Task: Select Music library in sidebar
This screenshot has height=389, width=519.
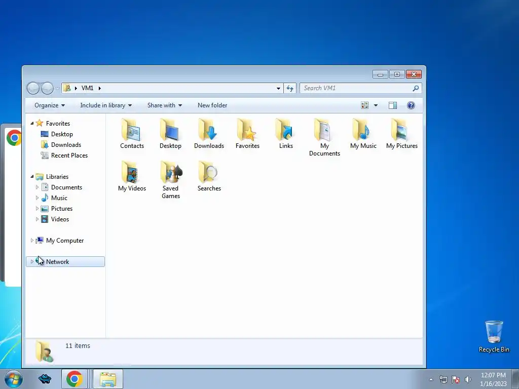Action: pyautogui.click(x=59, y=198)
